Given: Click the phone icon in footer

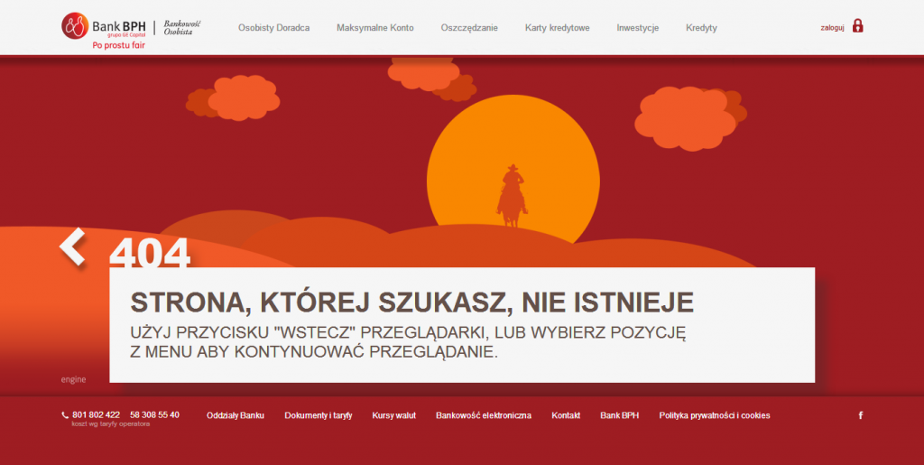Looking at the screenshot, I should tap(65, 415).
